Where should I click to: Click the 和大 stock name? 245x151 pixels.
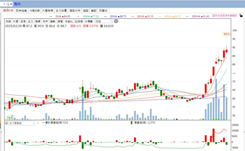tap(17, 4)
